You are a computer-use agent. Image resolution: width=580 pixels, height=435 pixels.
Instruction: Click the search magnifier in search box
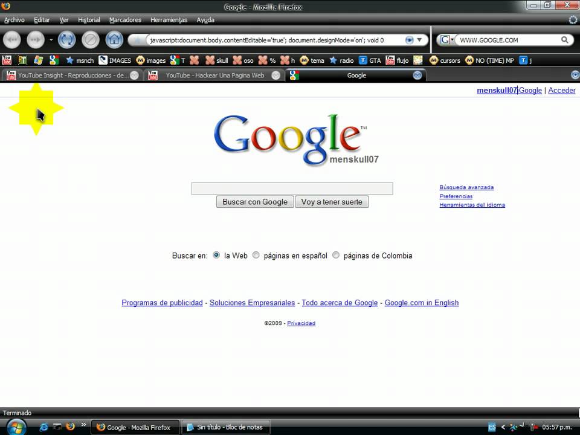pos(564,40)
